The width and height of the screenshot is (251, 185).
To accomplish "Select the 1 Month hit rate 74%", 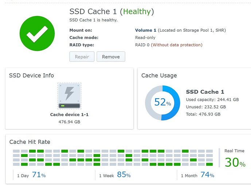I will [x=207, y=175].
